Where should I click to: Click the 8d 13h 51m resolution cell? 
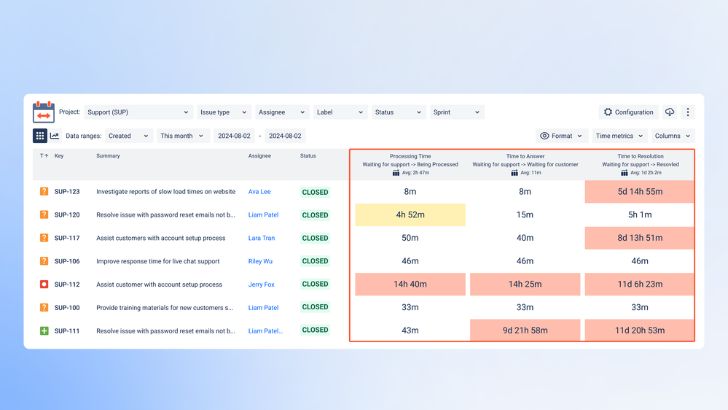[x=640, y=238]
